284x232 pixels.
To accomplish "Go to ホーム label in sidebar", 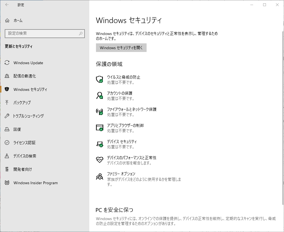I will pyautogui.click(x=18, y=21).
